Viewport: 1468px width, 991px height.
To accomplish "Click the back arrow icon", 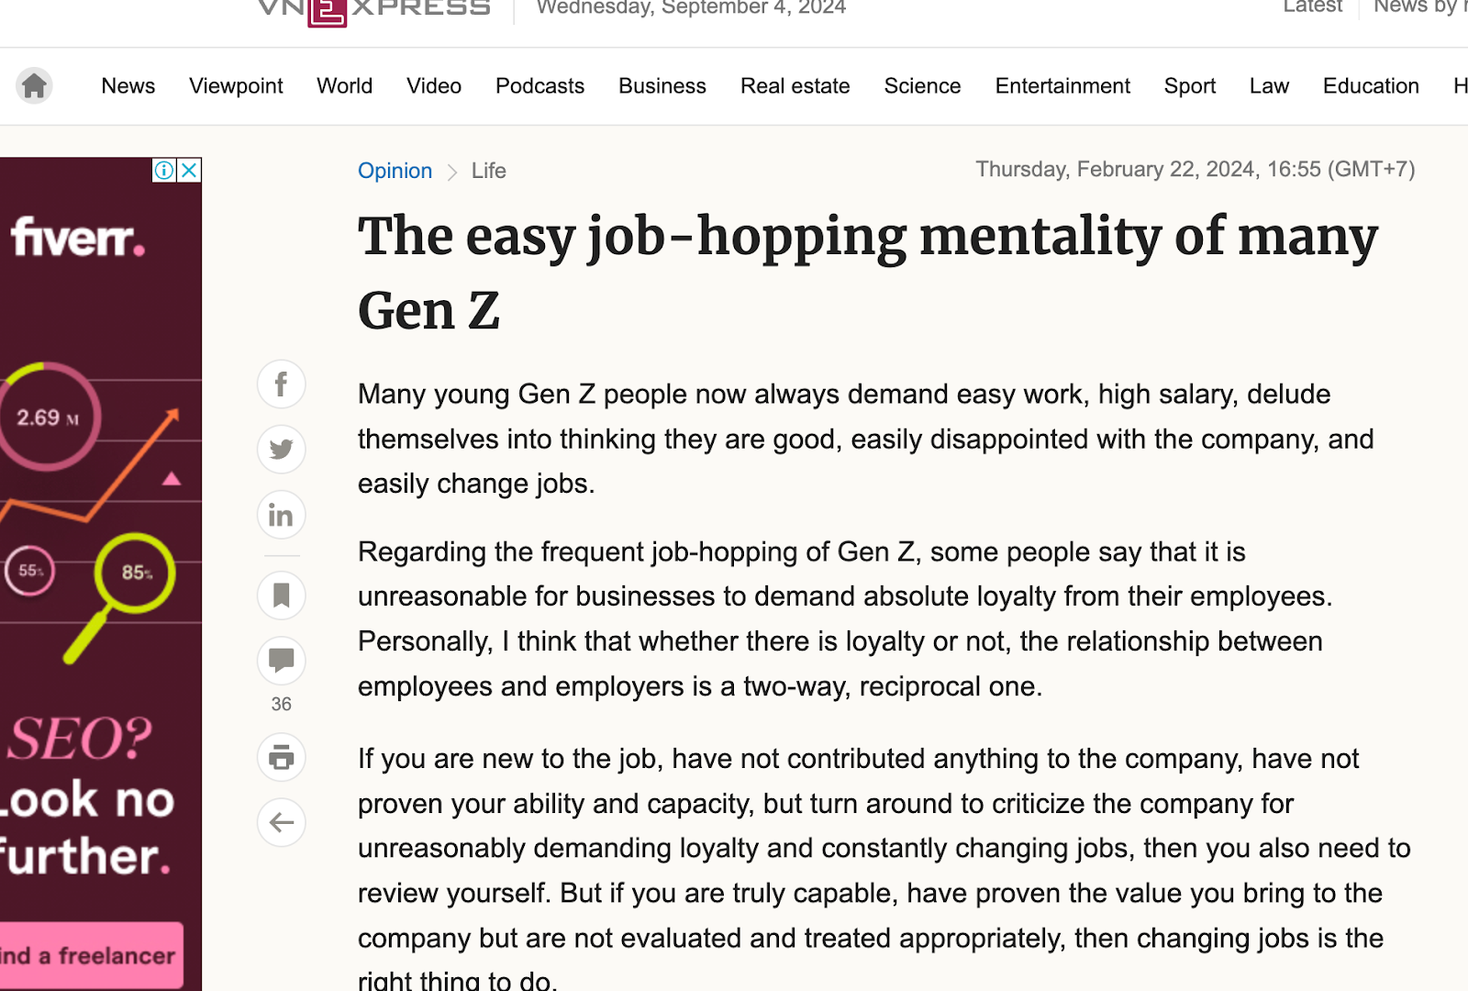I will coord(281,823).
